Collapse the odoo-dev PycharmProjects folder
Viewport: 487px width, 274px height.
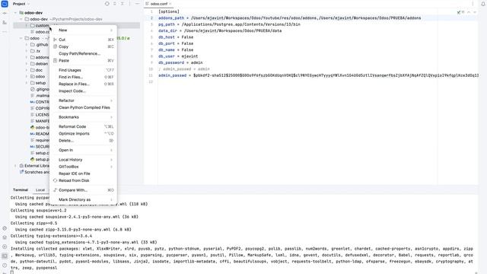click(x=21, y=19)
